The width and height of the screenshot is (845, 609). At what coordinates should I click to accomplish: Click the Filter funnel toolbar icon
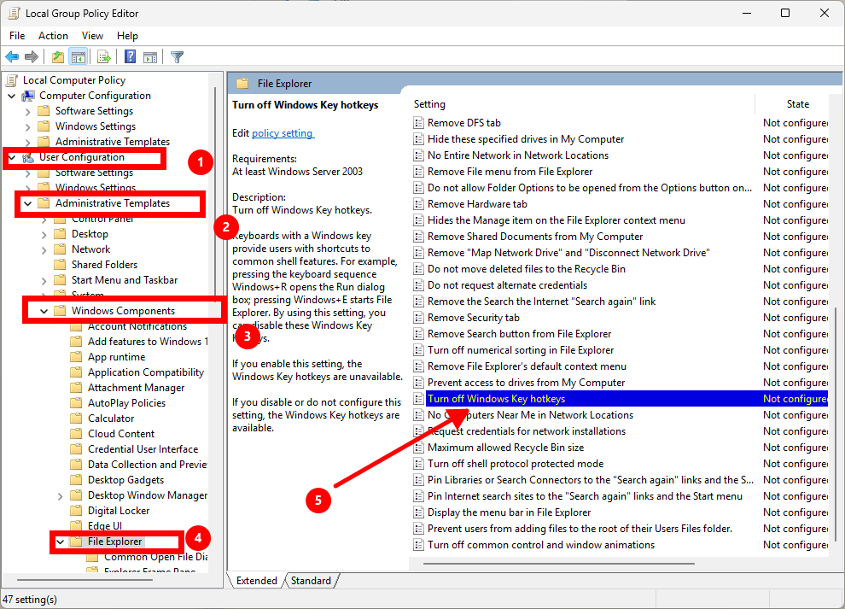click(x=177, y=57)
